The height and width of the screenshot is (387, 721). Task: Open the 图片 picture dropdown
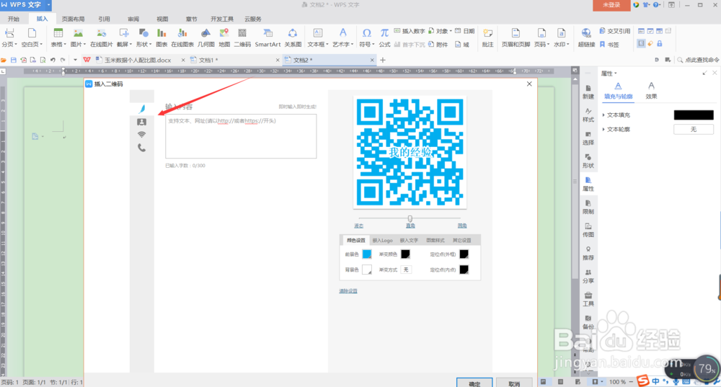78,44
